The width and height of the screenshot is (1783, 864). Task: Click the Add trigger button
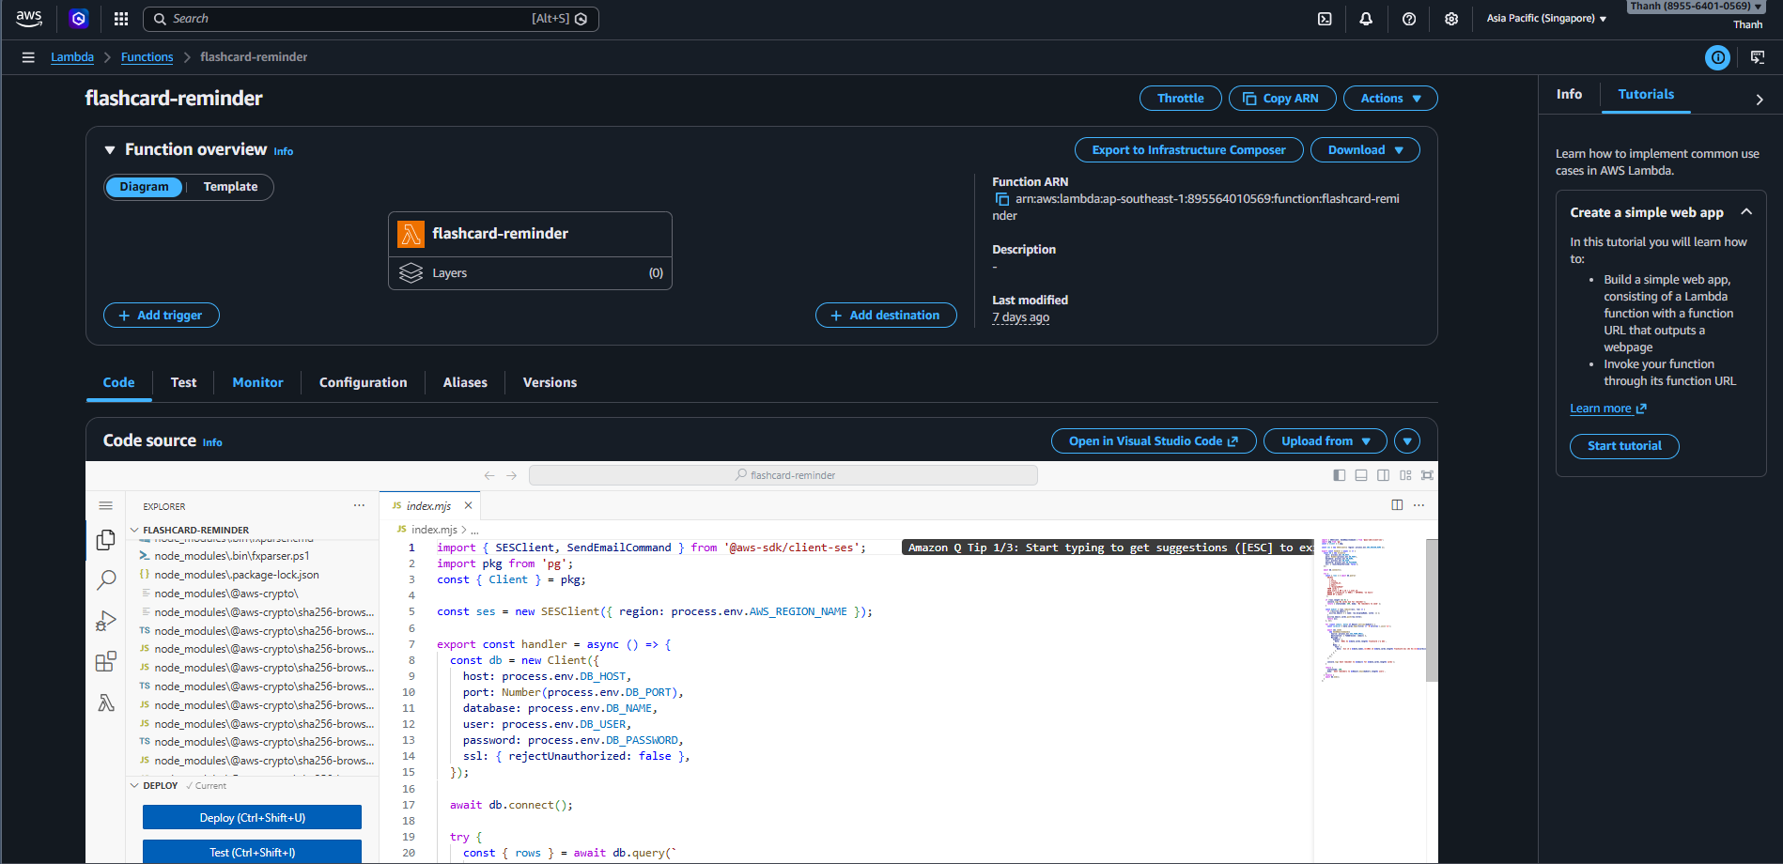pyautogui.click(x=161, y=316)
